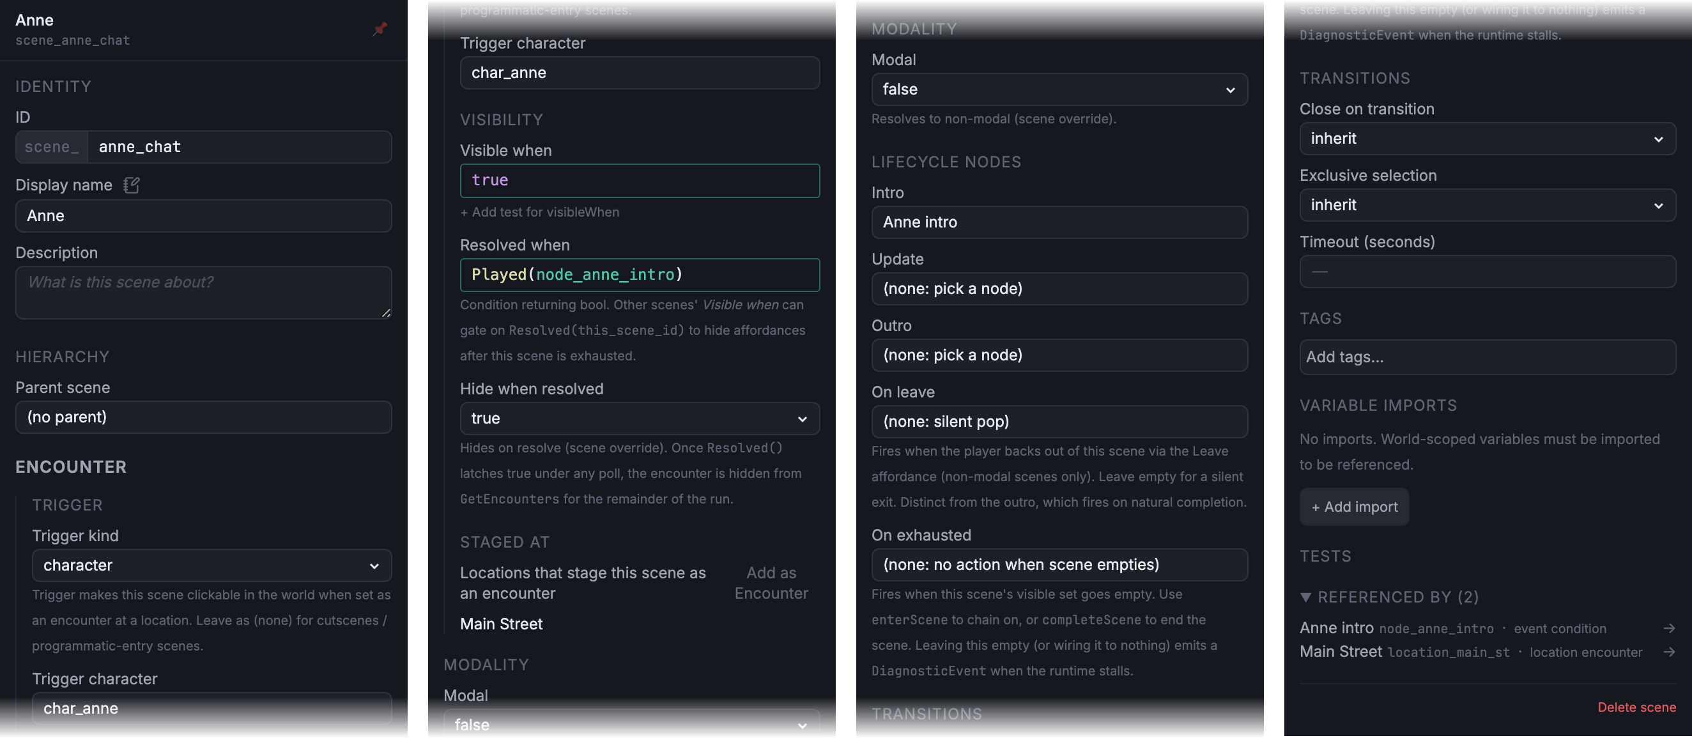The image size is (1692, 738).
Task: Click the Trigger character field char_anne in second panel
Action: (640, 72)
